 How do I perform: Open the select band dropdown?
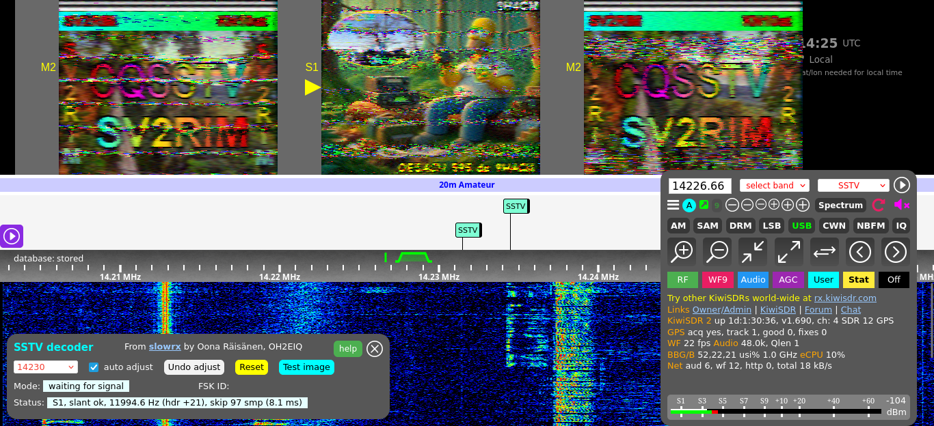[774, 185]
